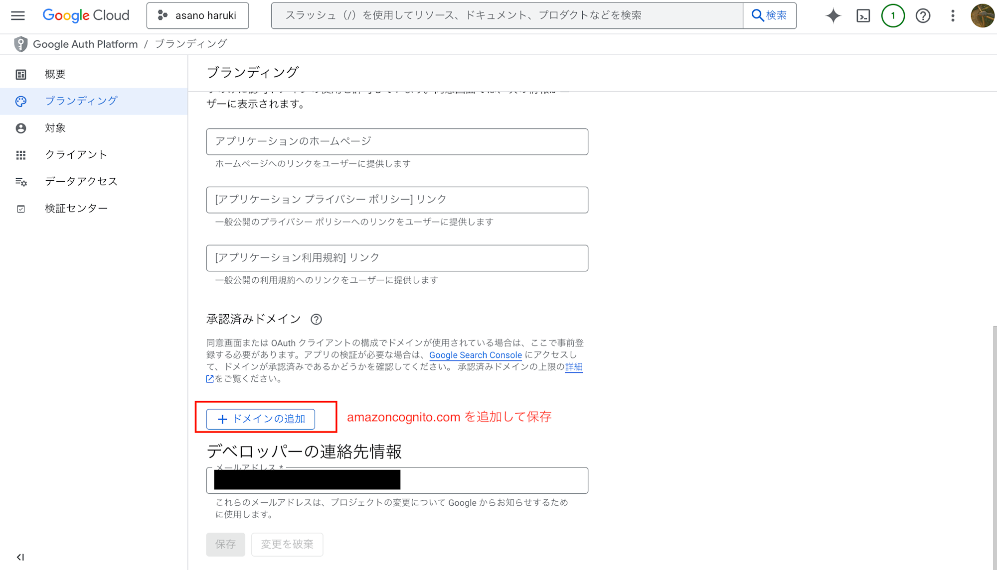Open the user account avatar

[x=983, y=16]
